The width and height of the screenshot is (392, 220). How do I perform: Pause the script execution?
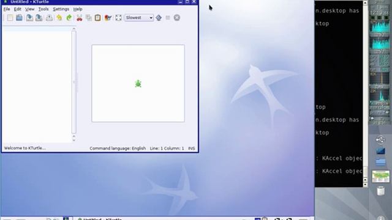(x=168, y=18)
